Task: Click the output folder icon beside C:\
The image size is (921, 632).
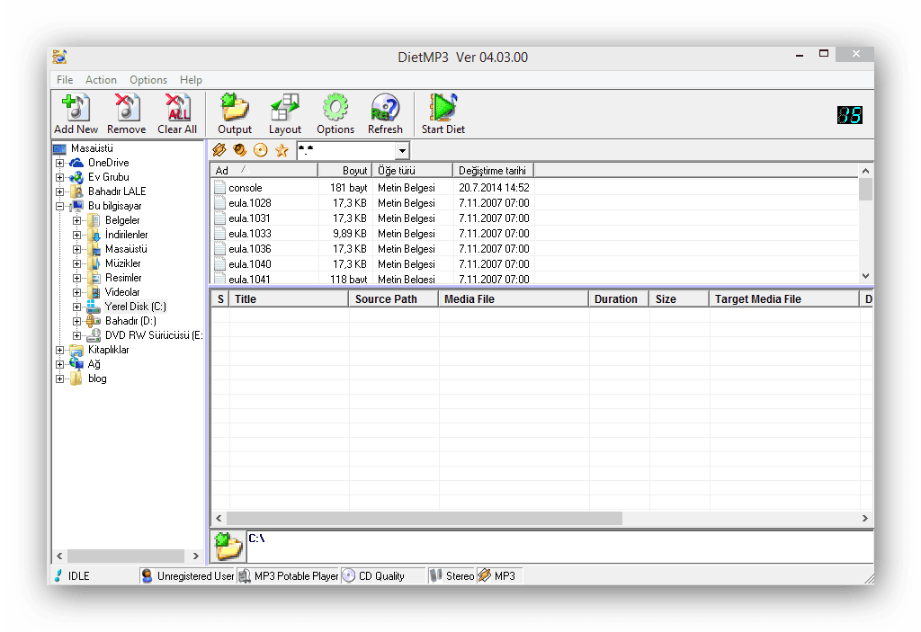Action: (x=228, y=547)
